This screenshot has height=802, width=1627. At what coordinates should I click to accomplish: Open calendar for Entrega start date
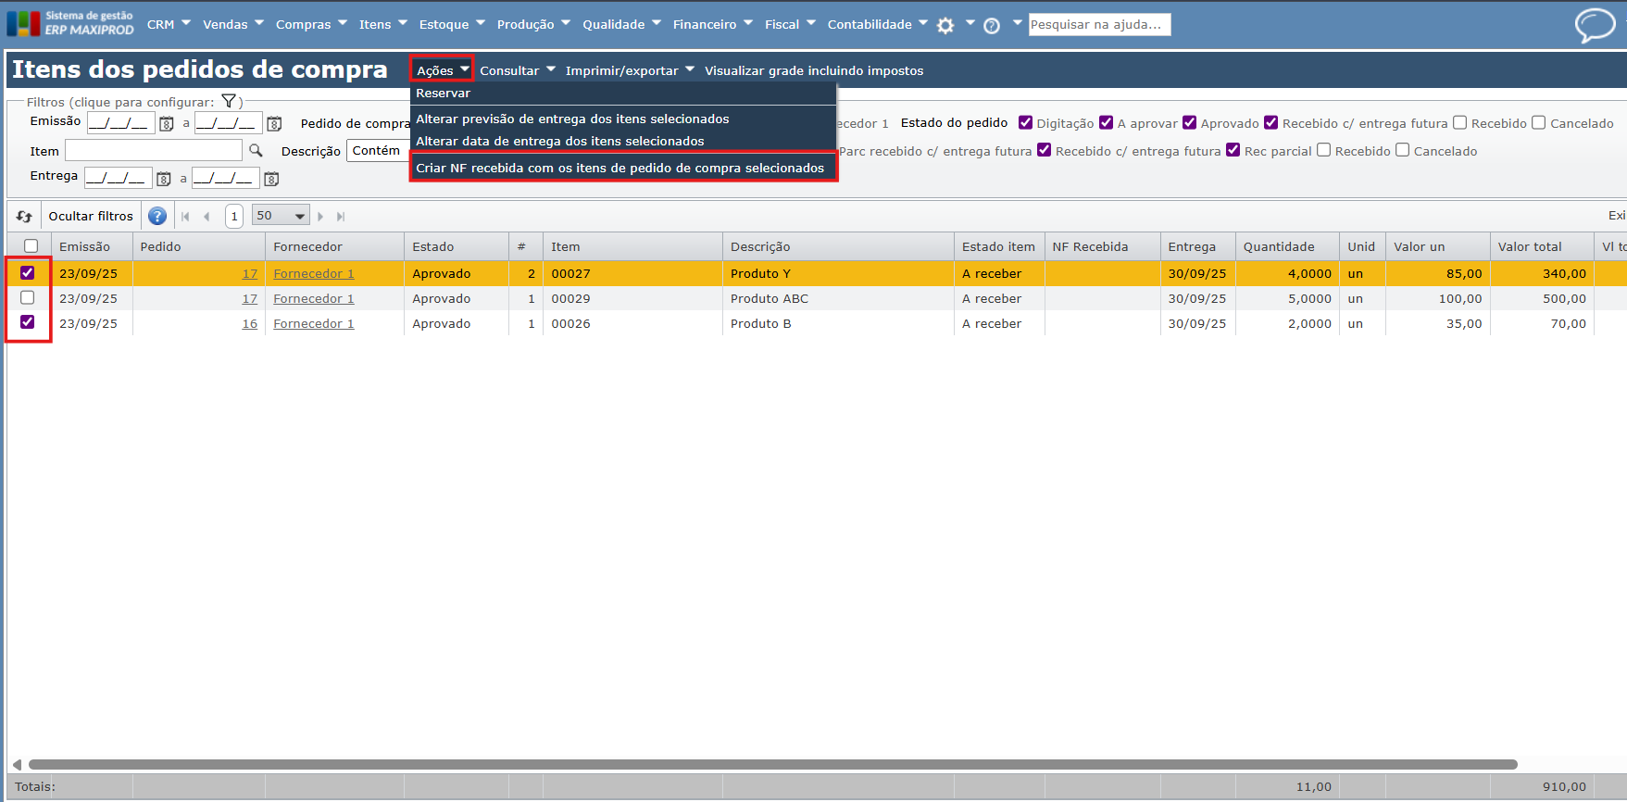[164, 179]
